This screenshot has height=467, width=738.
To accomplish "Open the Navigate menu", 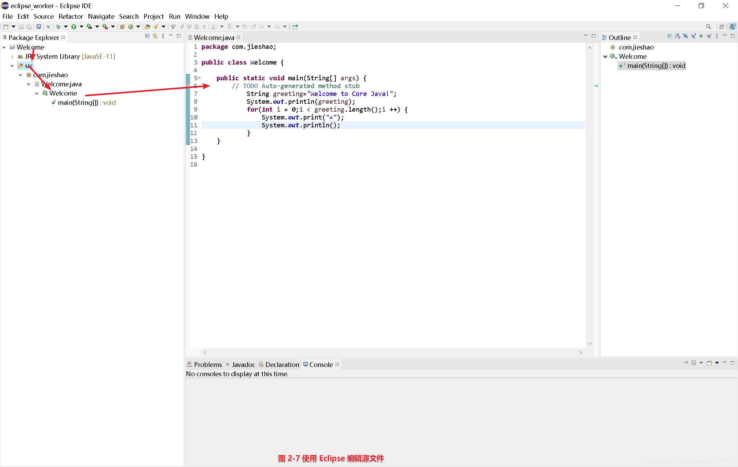I will pos(101,16).
